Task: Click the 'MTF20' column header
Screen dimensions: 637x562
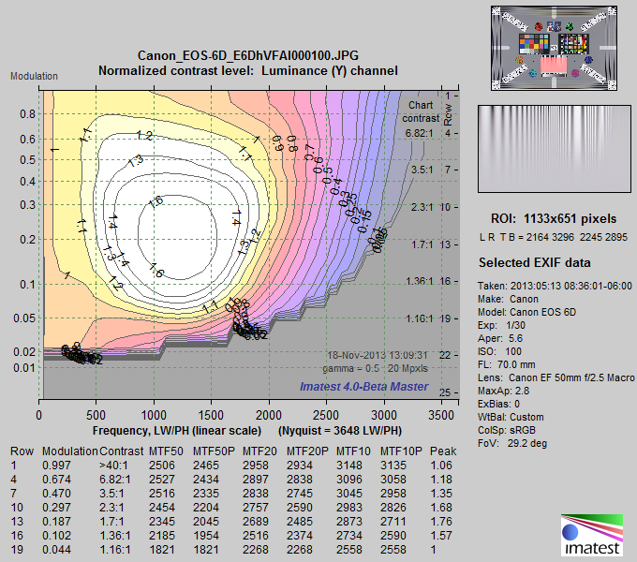Action: point(259,451)
